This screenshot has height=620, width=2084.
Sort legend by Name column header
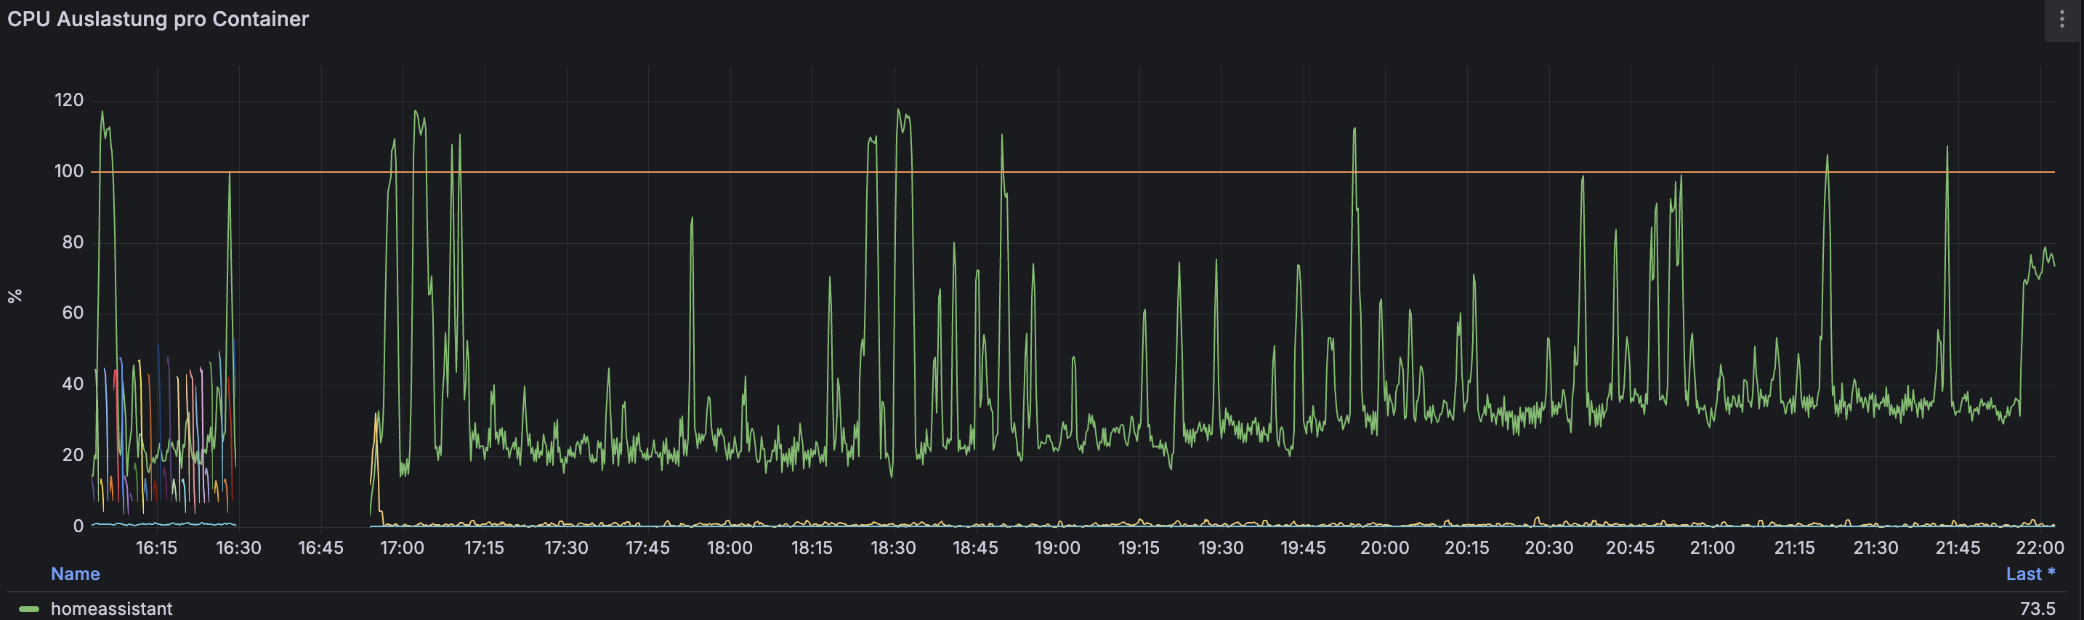click(x=76, y=574)
